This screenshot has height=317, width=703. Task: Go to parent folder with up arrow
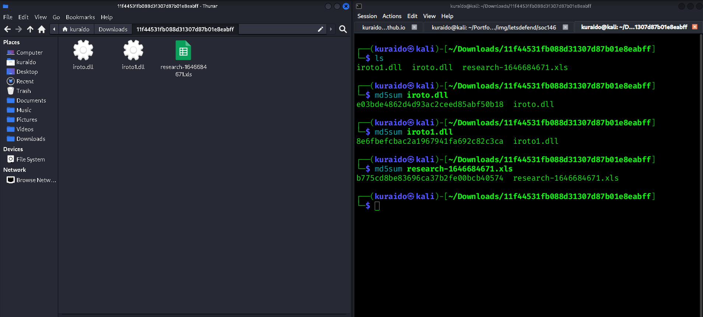[30, 29]
